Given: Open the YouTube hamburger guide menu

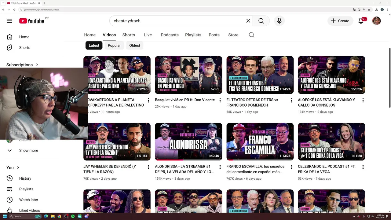Looking at the screenshot, I should (10, 21).
